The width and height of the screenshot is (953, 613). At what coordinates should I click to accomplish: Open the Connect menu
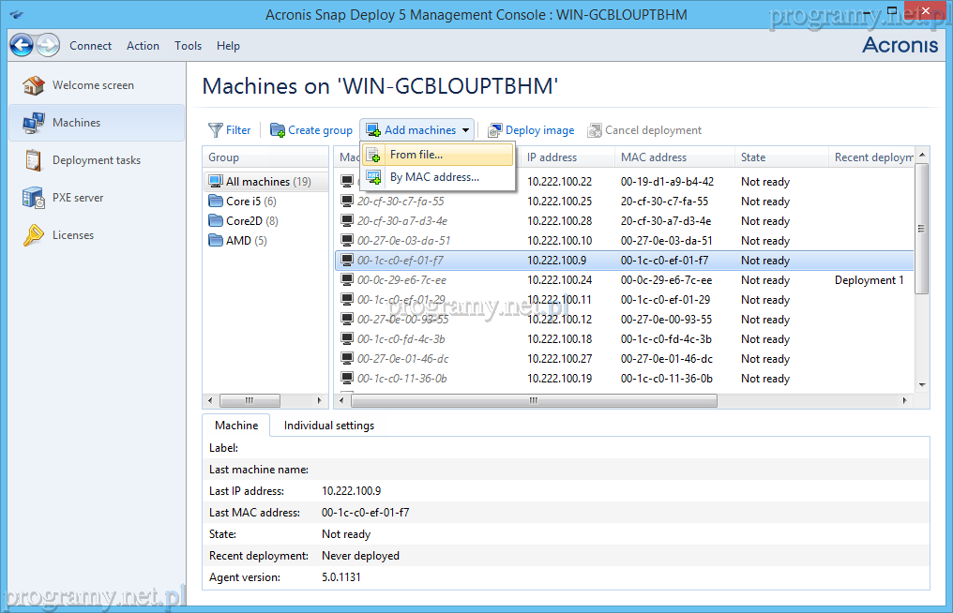pos(90,46)
